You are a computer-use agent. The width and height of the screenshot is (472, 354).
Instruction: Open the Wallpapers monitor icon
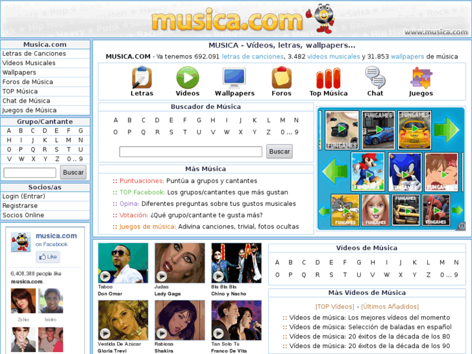pyautogui.click(x=234, y=77)
